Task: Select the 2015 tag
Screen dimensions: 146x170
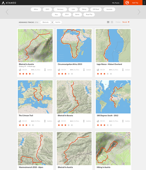Action: point(47,9)
